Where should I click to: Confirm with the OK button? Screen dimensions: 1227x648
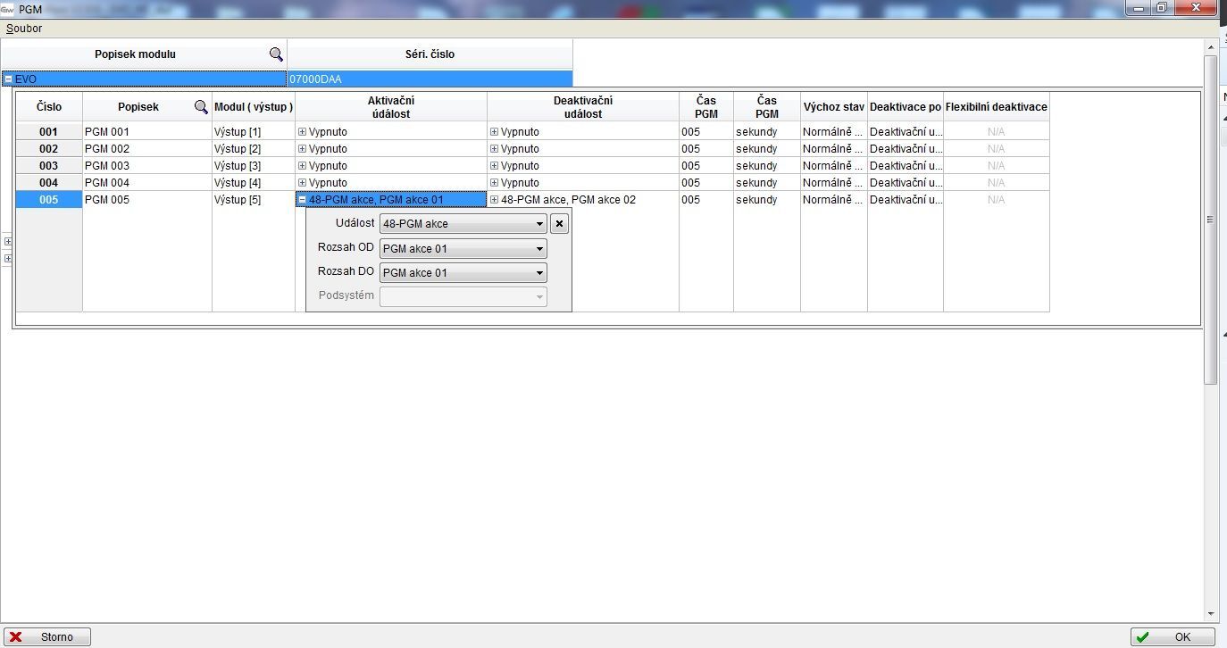(x=1172, y=636)
